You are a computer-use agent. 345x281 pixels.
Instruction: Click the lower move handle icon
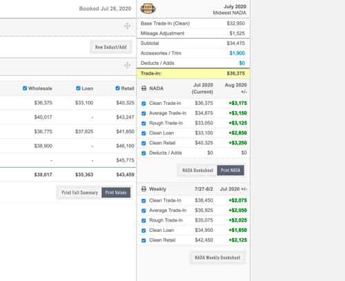tap(127, 65)
